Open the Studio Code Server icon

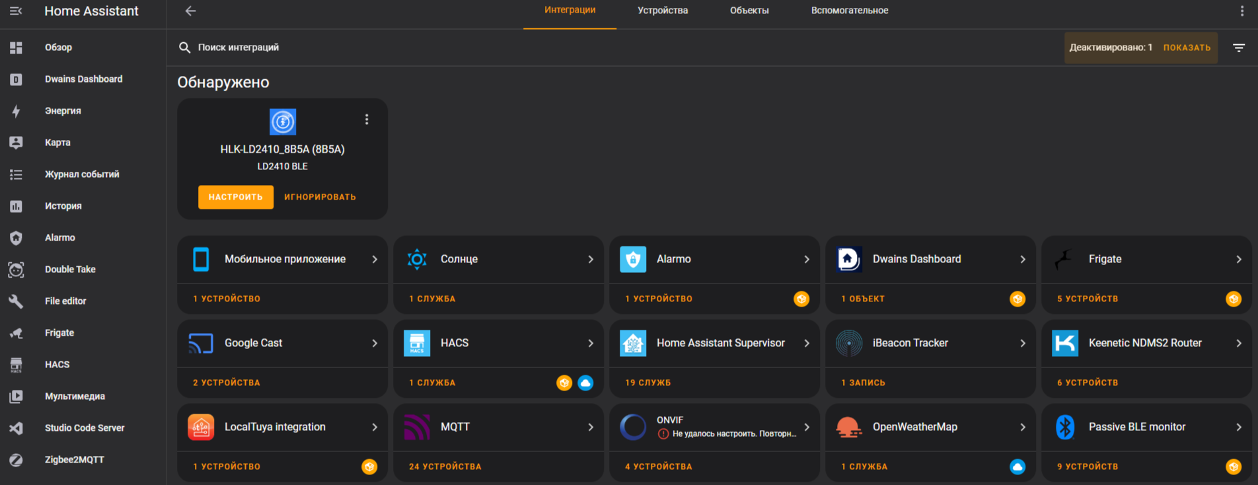point(16,428)
